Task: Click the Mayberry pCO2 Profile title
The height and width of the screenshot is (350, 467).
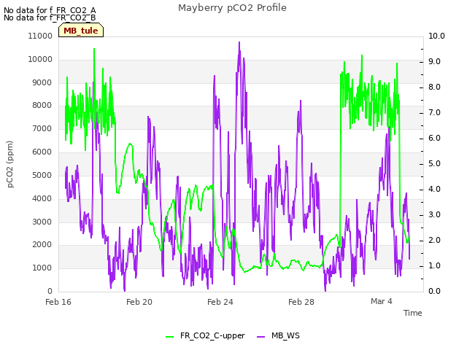Action: 232,8
